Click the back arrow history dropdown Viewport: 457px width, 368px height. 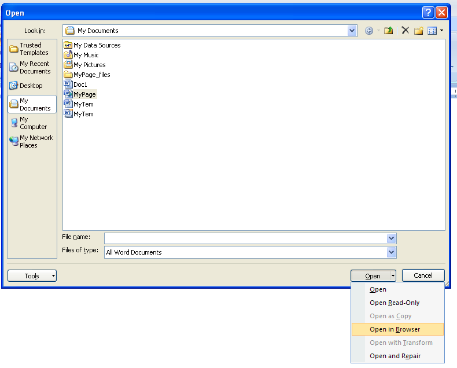378,30
